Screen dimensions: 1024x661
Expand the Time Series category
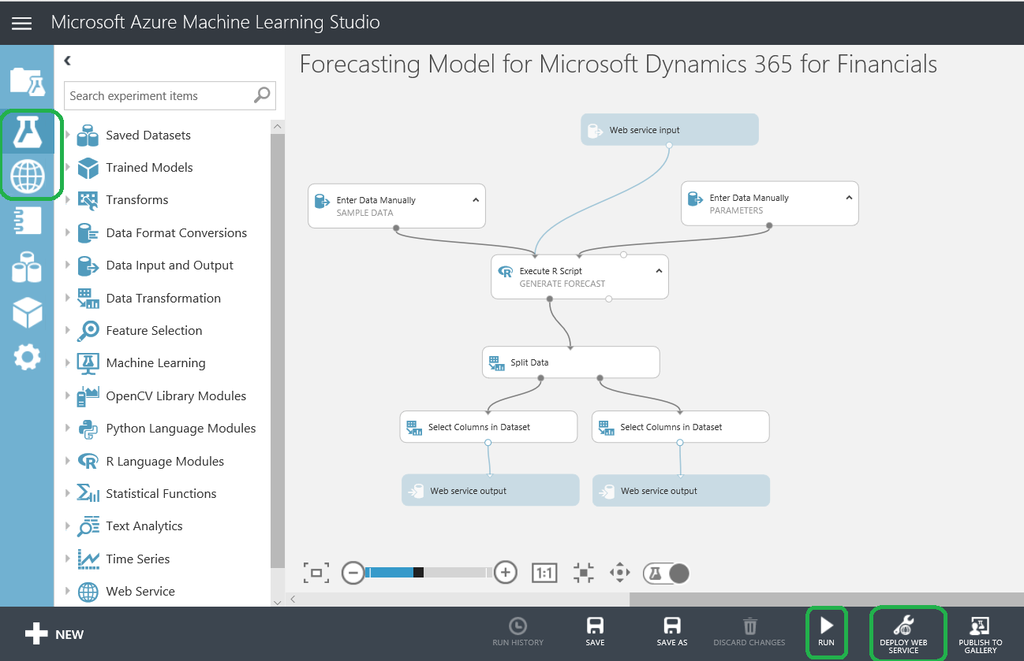pyautogui.click(x=68, y=559)
